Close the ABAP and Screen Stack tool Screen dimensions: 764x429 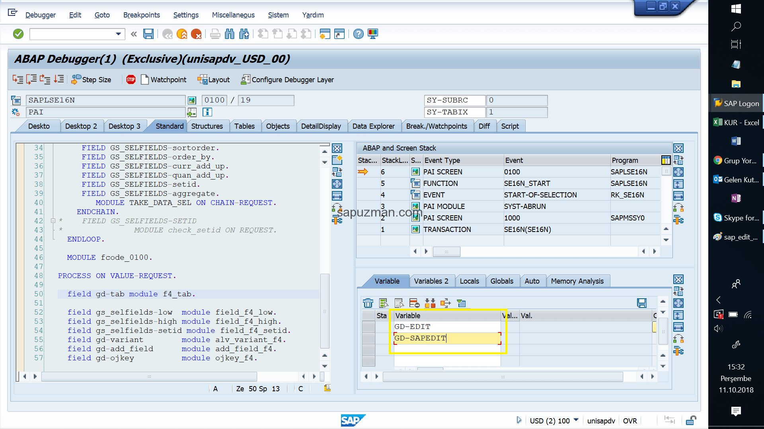(678, 148)
